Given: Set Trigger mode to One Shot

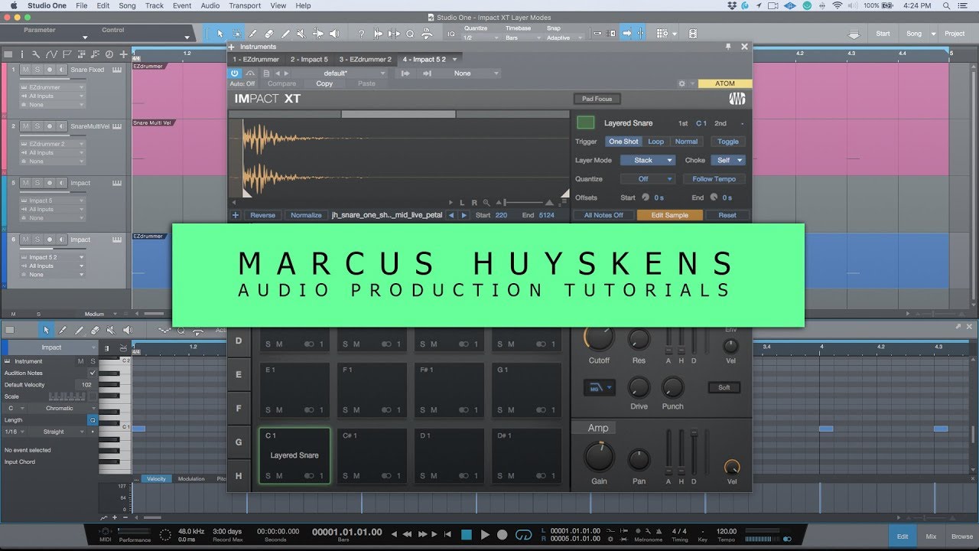Looking at the screenshot, I should (x=623, y=142).
